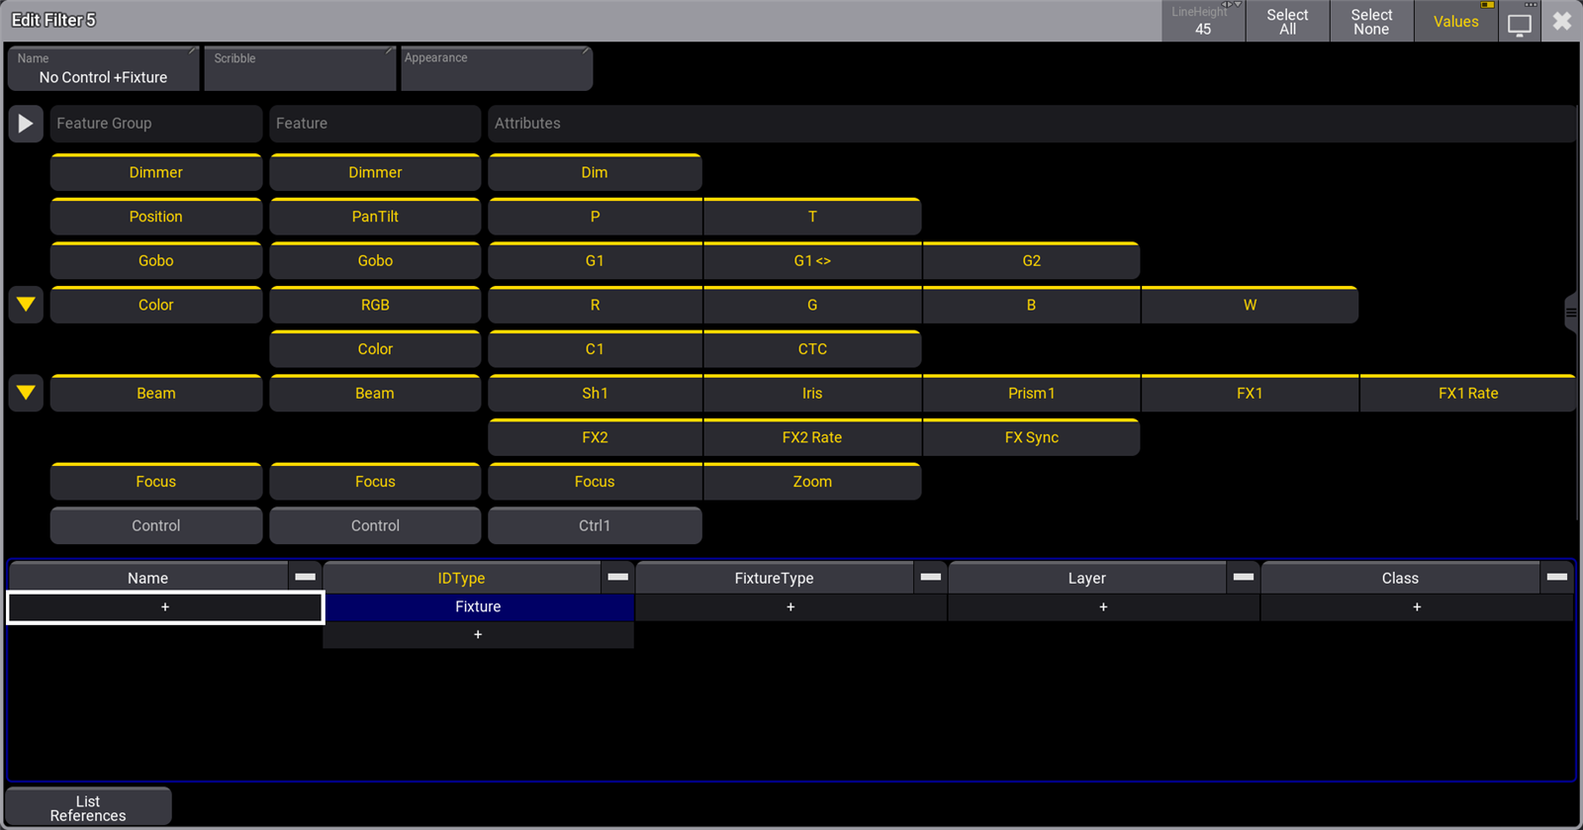This screenshot has height=830, width=1583.
Task: Add entry in the Class column
Action: (1417, 606)
